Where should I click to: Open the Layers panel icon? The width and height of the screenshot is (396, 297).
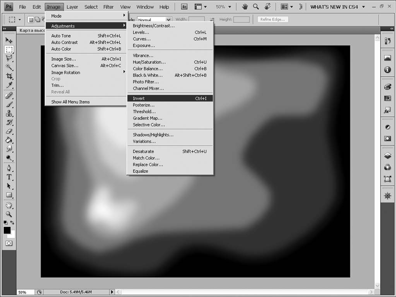[388, 155]
